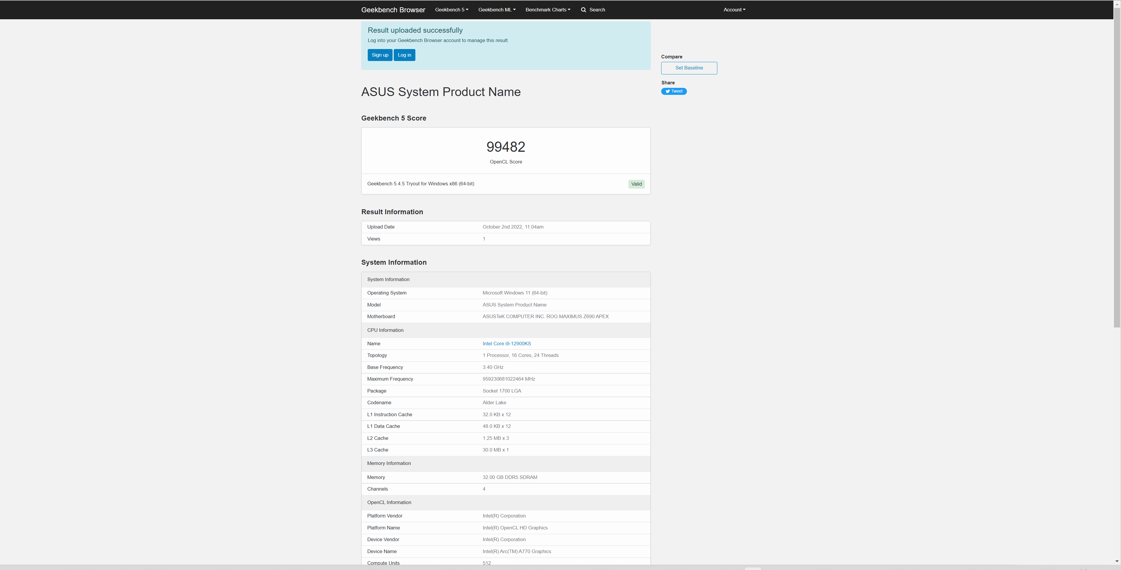Click the Set Baseline button
Image resolution: width=1121 pixels, height=570 pixels.
coord(689,68)
